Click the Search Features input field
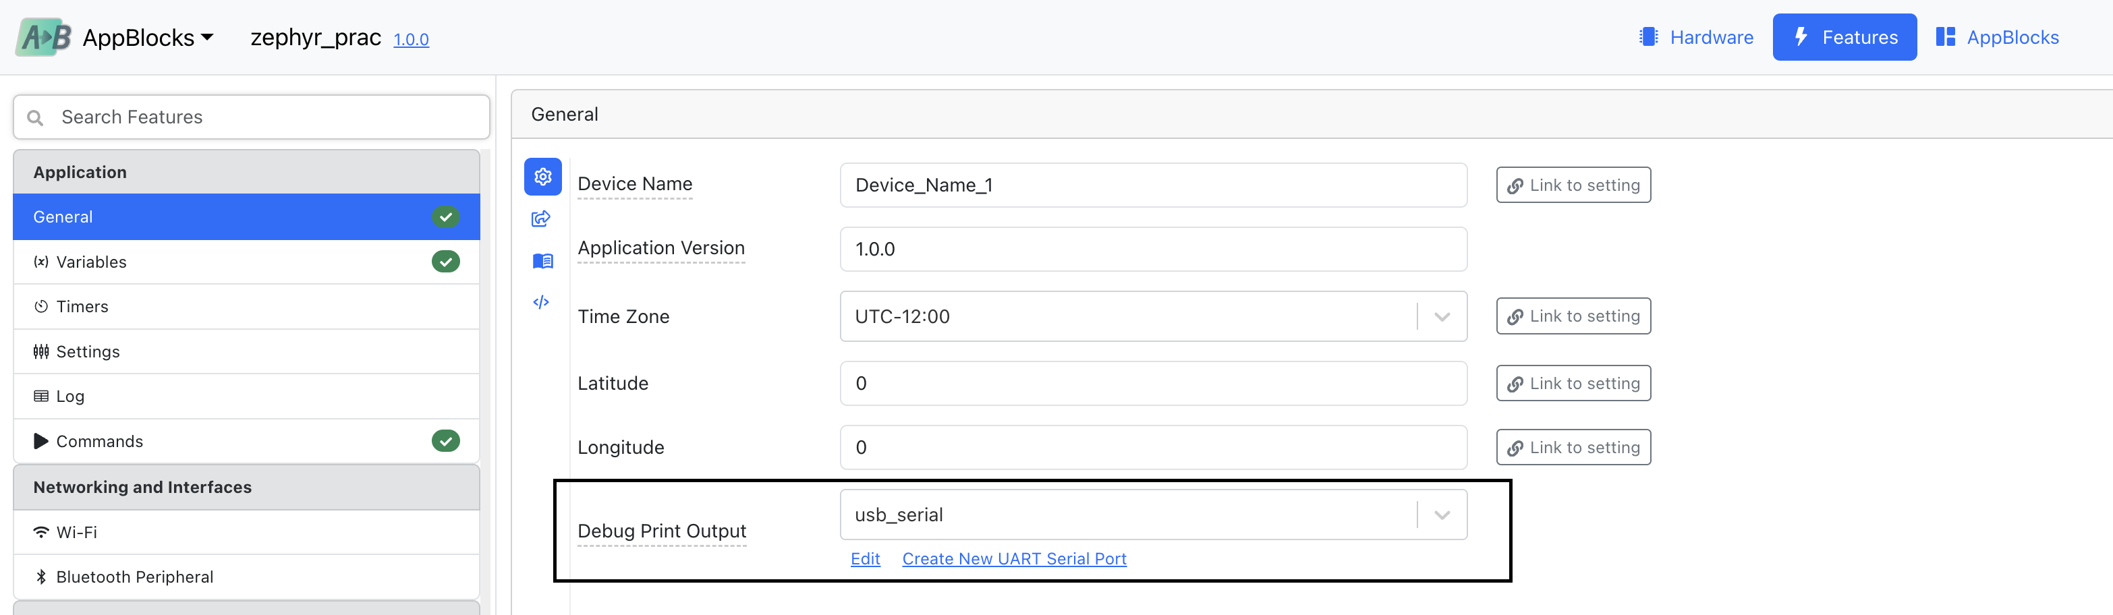2113x615 pixels. coord(252,117)
